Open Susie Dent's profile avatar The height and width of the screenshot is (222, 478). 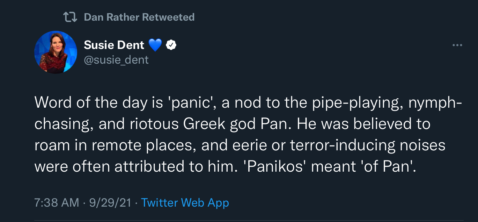[56, 52]
